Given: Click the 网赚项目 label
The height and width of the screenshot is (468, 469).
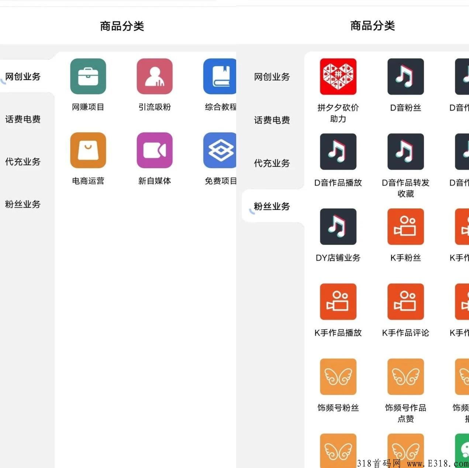Looking at the screenshot, I should coord(88,107).
